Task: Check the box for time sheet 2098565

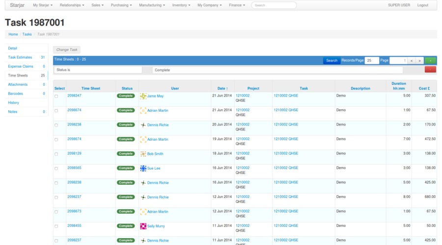Action: pos(56,168)
